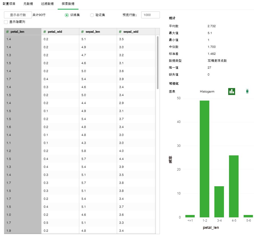Select the 验证集 radio button
Viewport: 254px width, 236px height.
92,15
